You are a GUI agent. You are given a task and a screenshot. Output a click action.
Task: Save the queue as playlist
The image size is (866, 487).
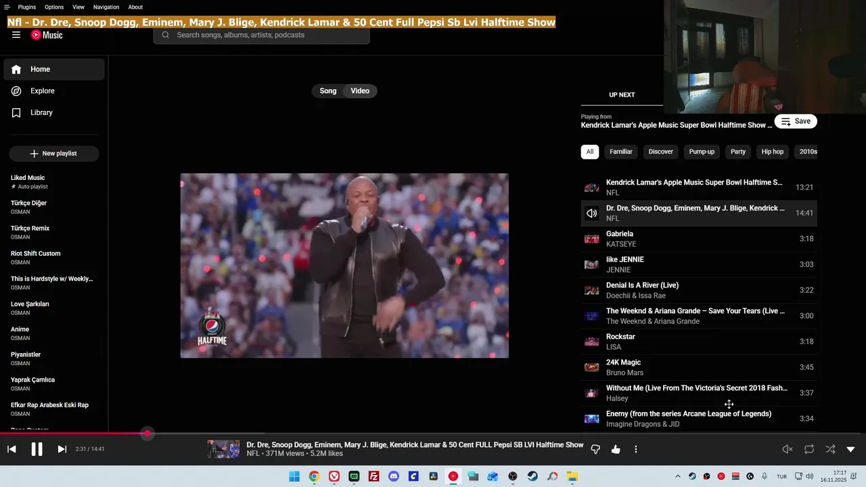[796, 121]
